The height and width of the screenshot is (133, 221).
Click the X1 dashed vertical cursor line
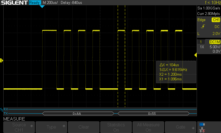[118, 57]
